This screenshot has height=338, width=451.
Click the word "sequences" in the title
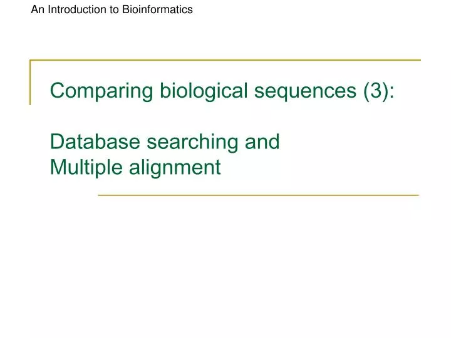[x=304, y=91]
